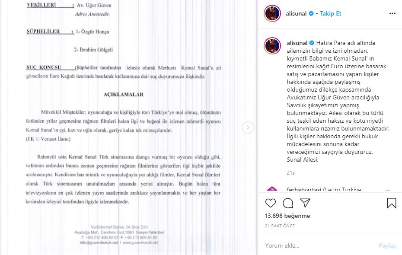Share the post with the paper plane icon
Screen dimensions: 402x255
pos(305,203)
